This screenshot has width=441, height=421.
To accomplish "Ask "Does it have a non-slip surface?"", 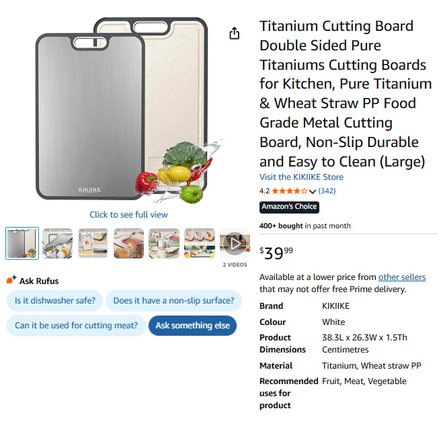I will coord(173,301).
